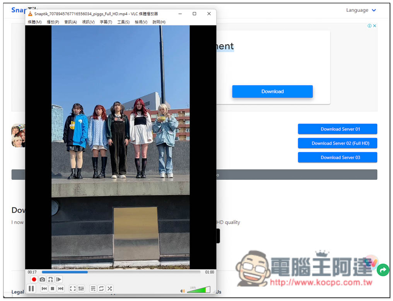Toggle VLC fullscreen mode
The image size is (393, 301).
click(x=73, y=289)
